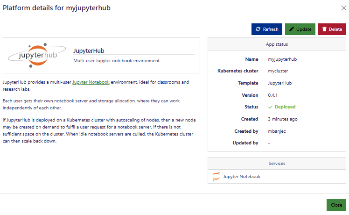Click the Deployed status text

(285, 107)
